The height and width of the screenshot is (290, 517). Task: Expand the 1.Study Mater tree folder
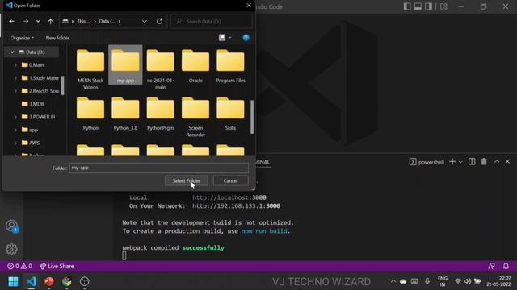click(15, 78)
